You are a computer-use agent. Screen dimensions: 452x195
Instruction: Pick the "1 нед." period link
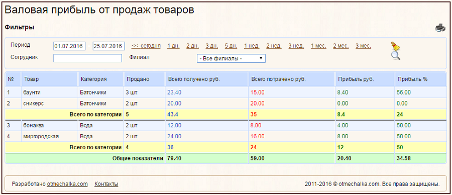(252, 46)
